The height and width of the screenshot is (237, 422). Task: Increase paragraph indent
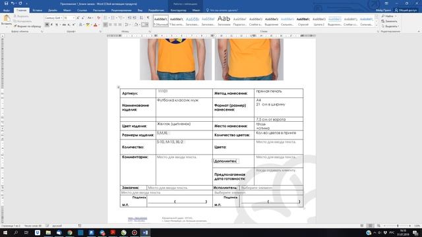click(x=135, y=18)
